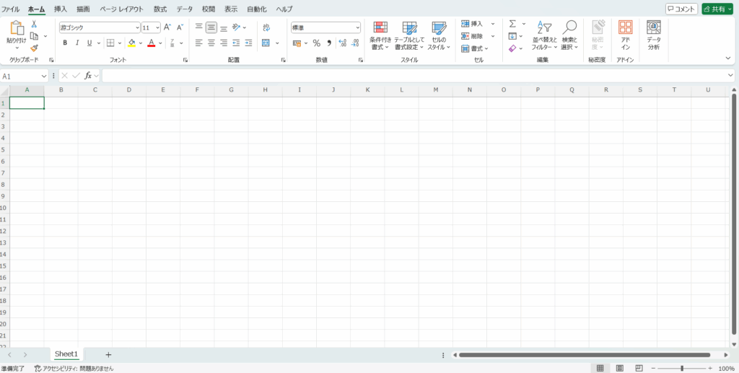The height and width of the screenshot is (373, 739).
Task: Click the fx insert function icon
Action: [x=88, y=75]
